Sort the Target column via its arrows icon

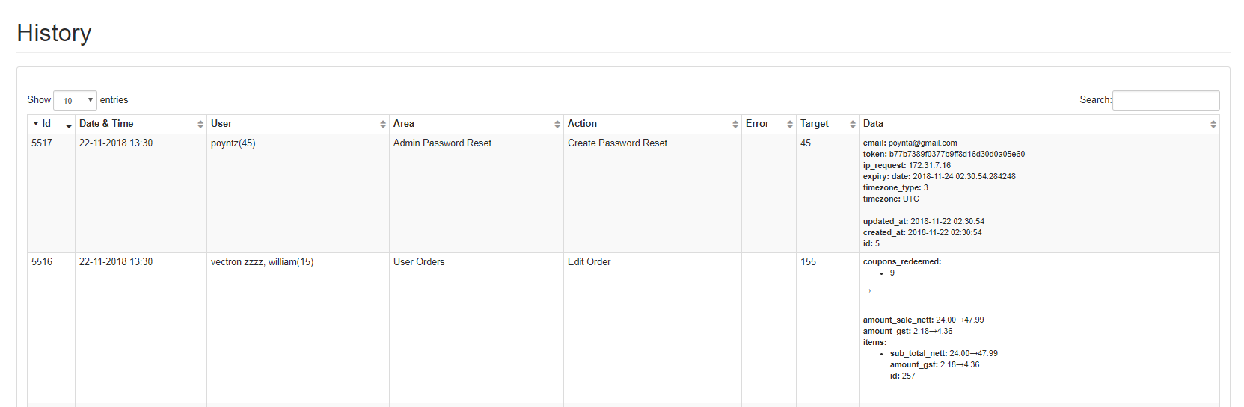(853, 125)
